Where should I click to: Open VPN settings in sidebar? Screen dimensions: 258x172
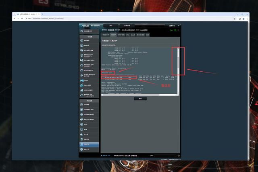89,130
